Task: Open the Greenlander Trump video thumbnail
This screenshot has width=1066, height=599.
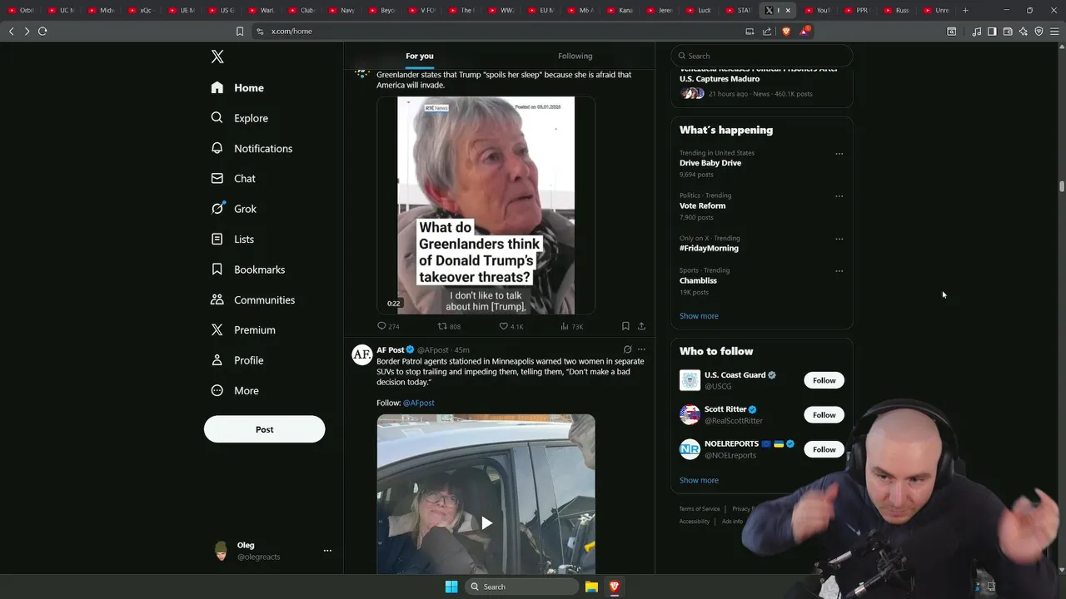Action: tap(486, 205)
